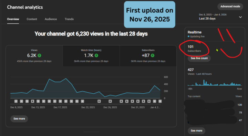Click the video-published play marker above Dec 26, 2025
Image resolution: width=248 pixels, height=136 pixels.
click(x=110, y=101)
